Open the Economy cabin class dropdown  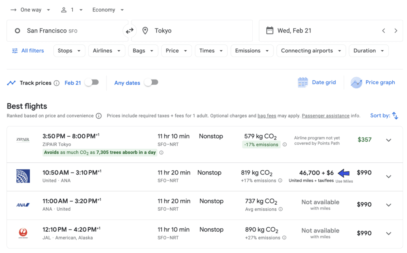(108, 10)
